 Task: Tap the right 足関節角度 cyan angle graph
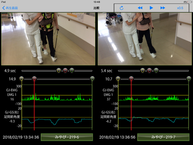pos(153,117)
